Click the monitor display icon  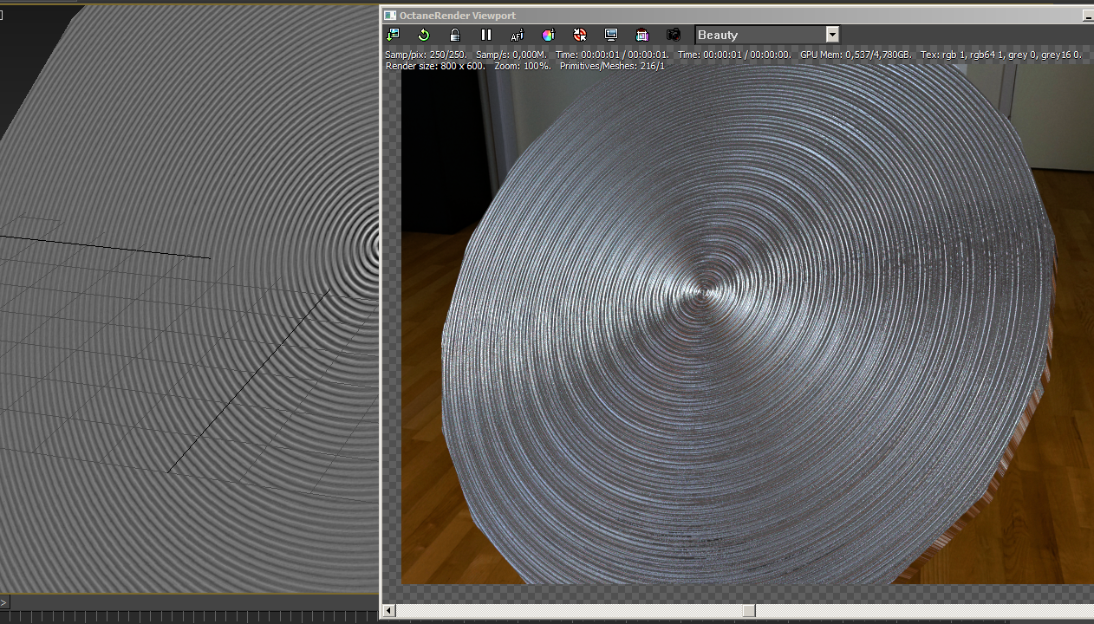[611, 35]
